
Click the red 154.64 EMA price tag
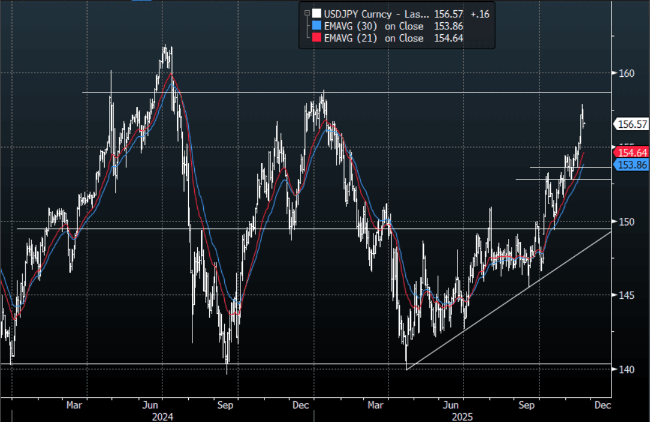pos(631,153)
